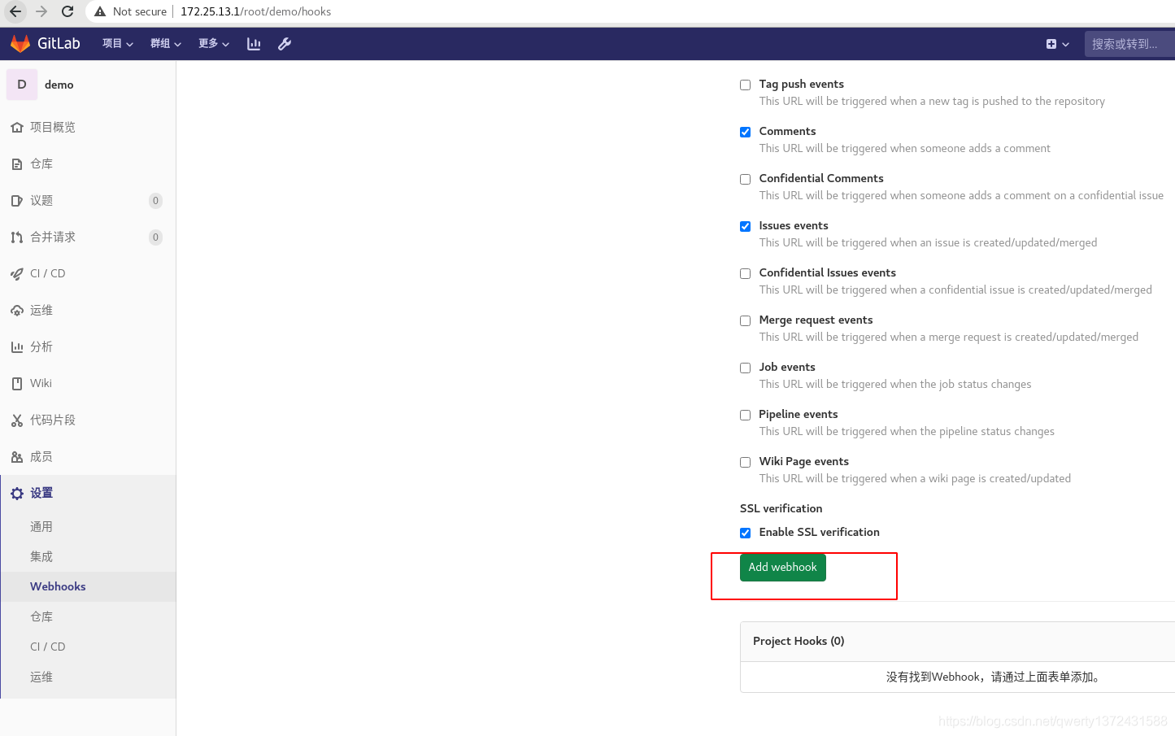The height and width of the screenshot is (736, 1175).
Task: Click the 合并请求 sidebar link text
Action: pyautogui.click(x=53, y=237)
